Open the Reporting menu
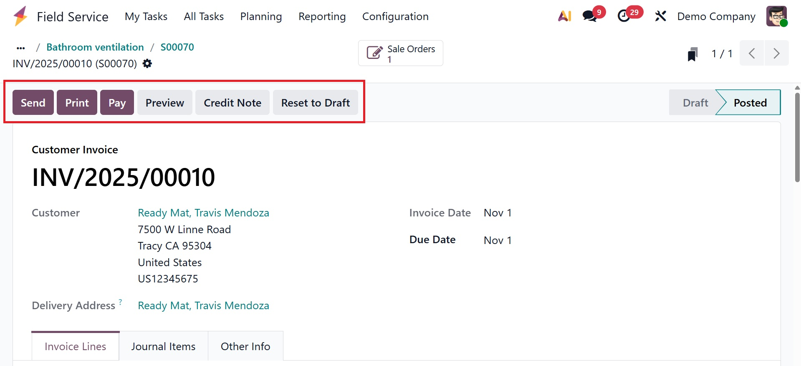This screenshot has width=801, height=366. pos(322,16)
